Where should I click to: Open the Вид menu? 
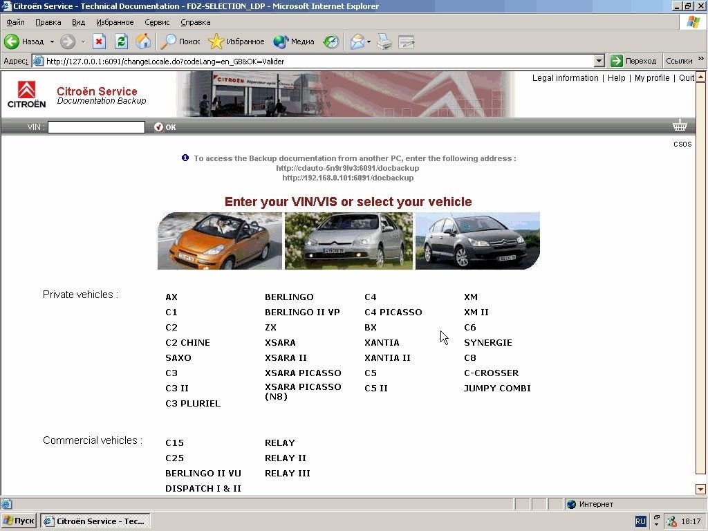pyautogui.click(x=78, y=22)
